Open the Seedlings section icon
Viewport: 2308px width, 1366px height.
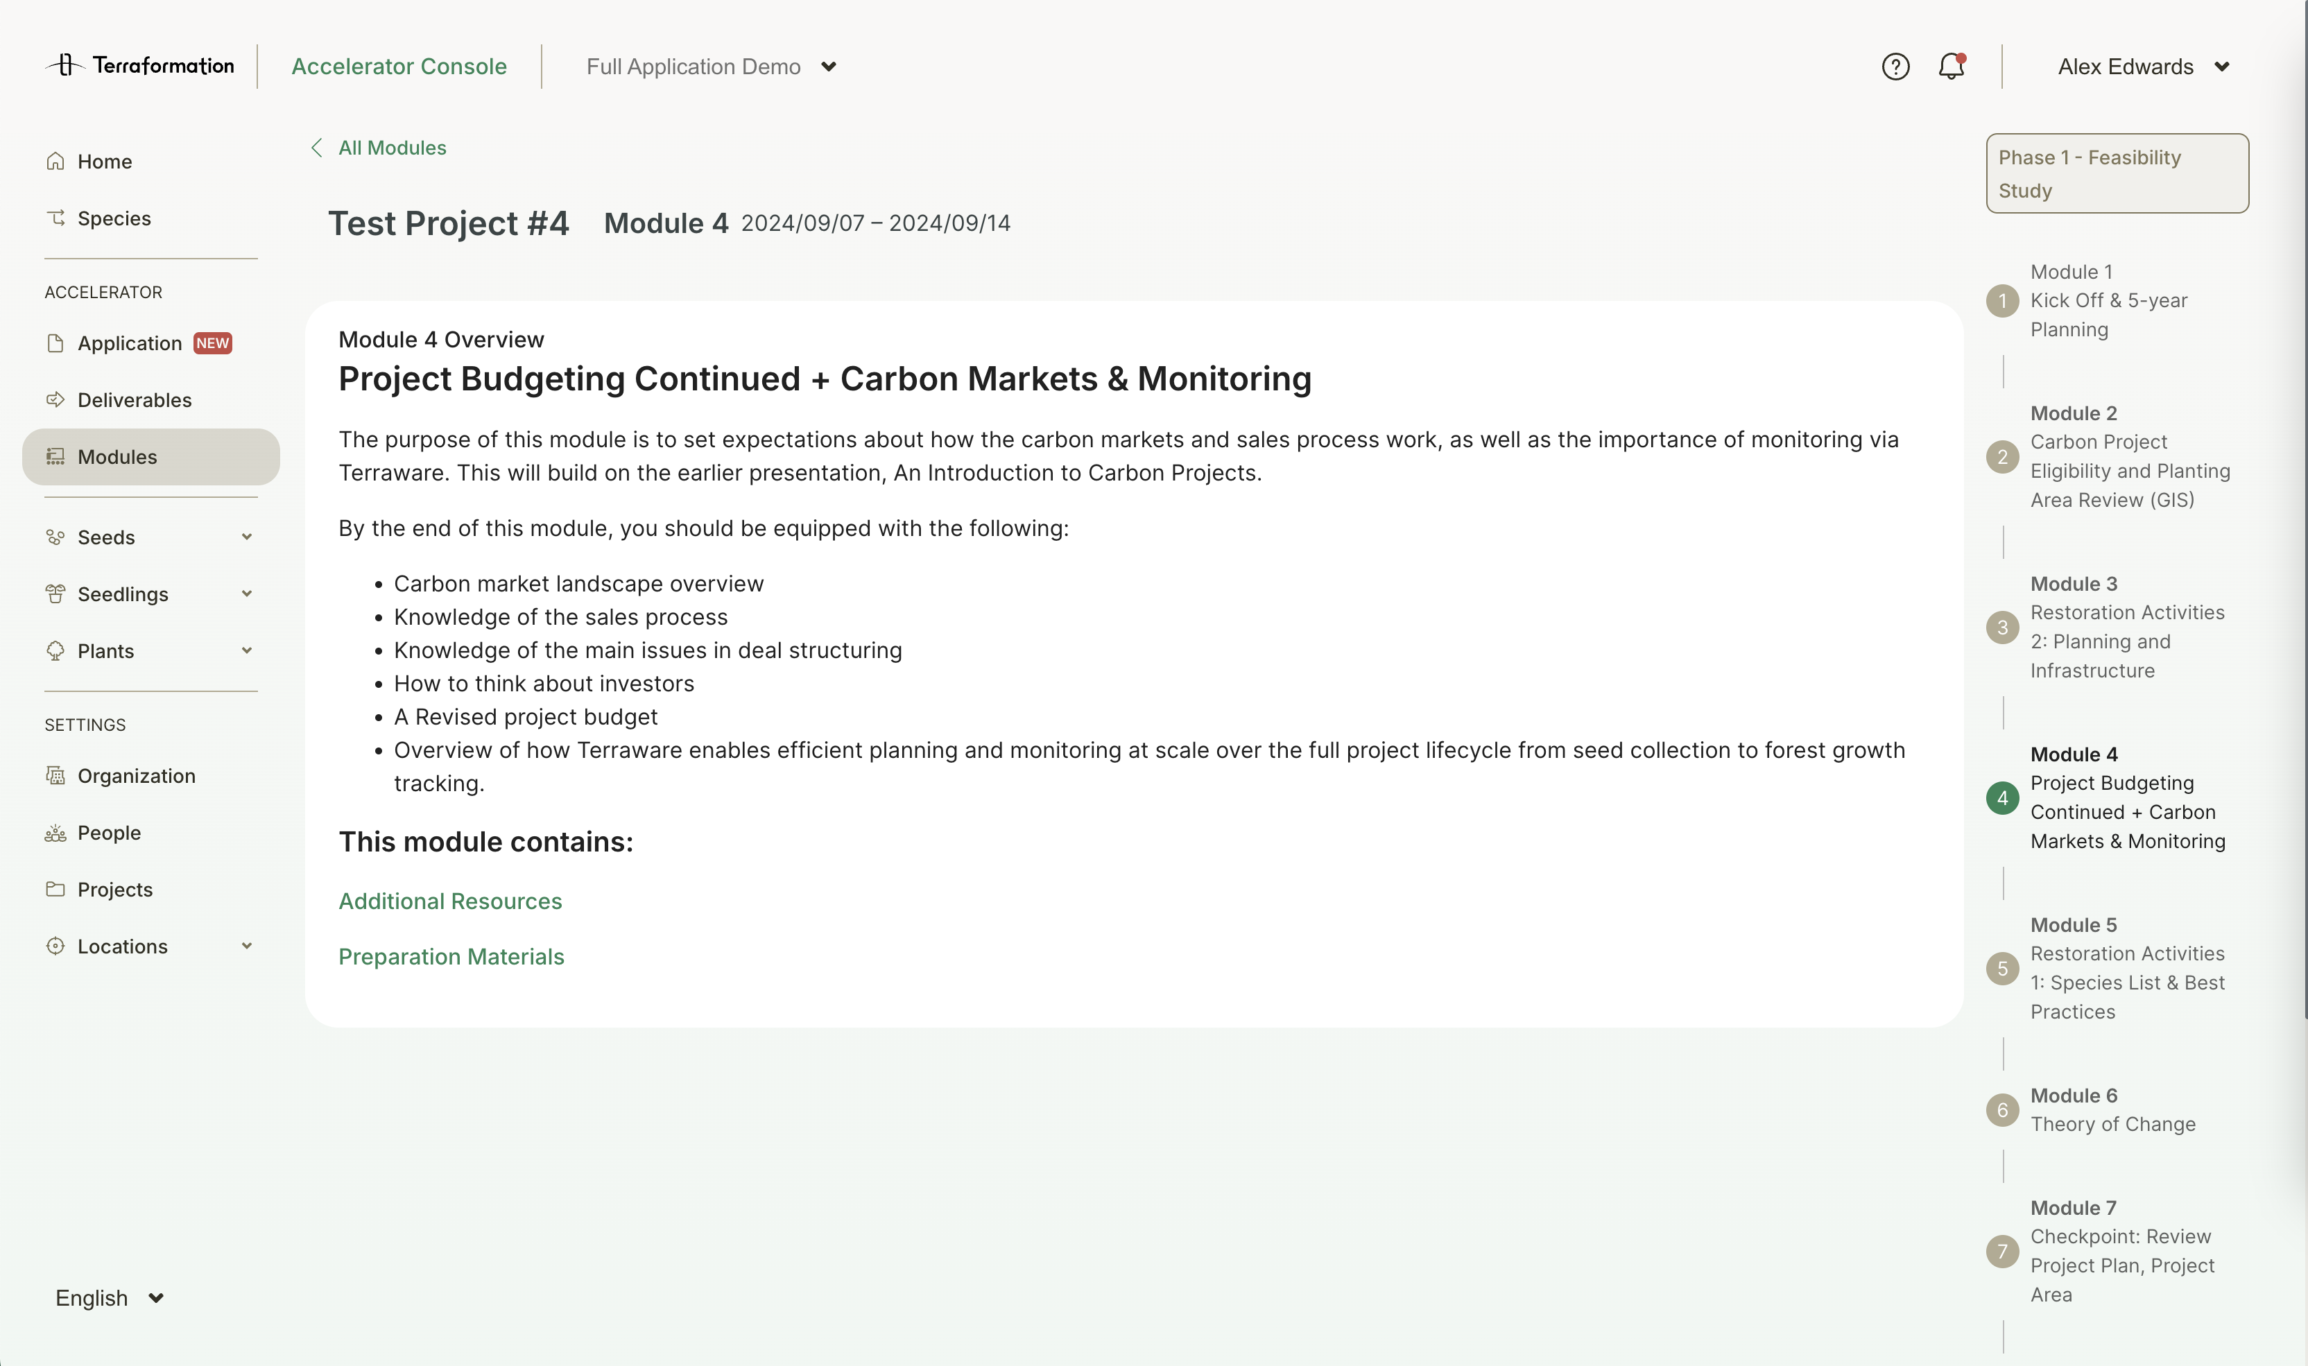[56, 594]
